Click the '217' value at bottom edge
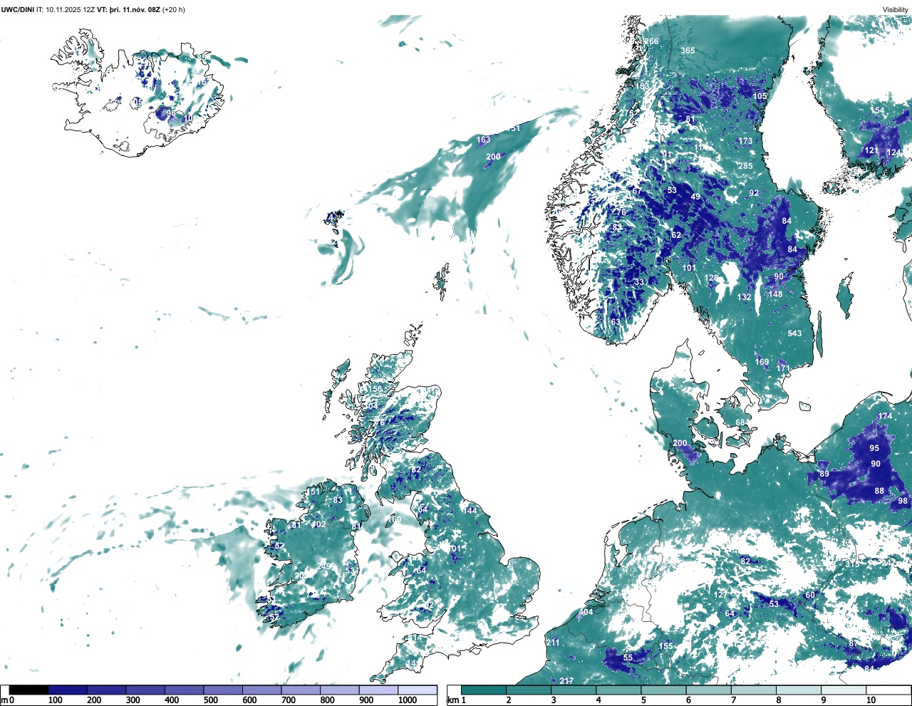This screenshot has height=706, width=912. click(566, 681)
